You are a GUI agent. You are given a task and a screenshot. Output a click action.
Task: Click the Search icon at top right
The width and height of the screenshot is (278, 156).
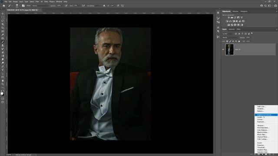[x=265, y=6]
